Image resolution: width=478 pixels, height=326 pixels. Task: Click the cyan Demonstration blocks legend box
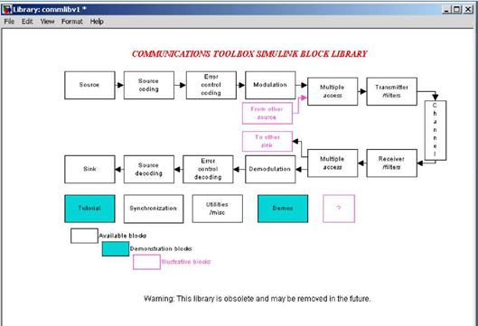coord(116,249)
